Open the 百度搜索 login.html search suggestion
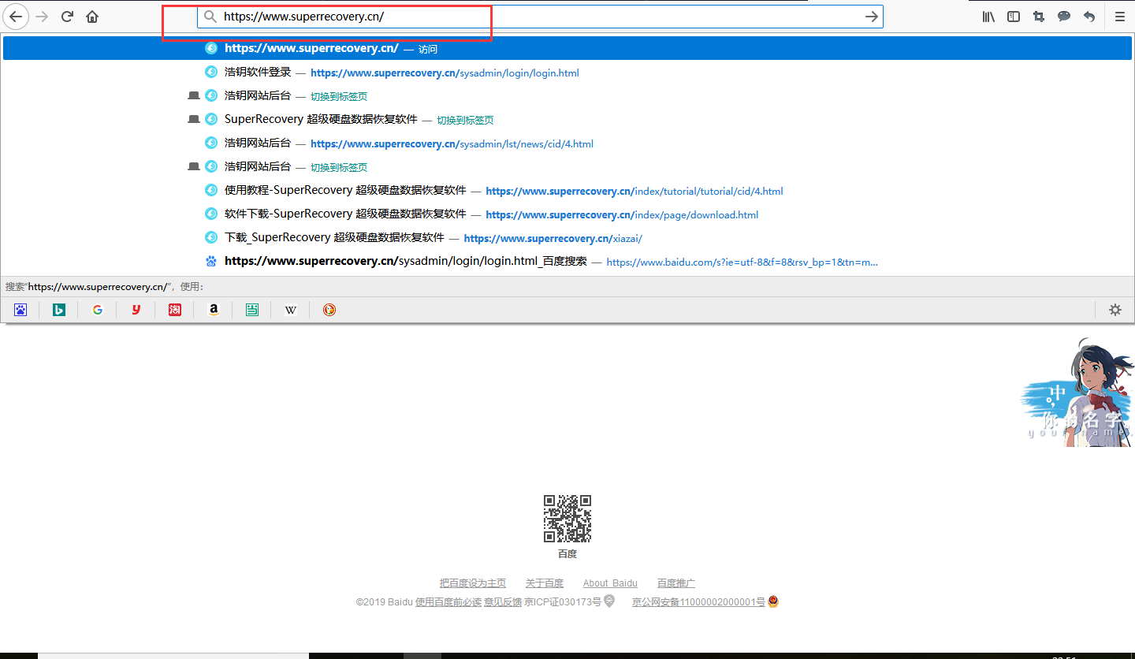 tap(567, 261)
